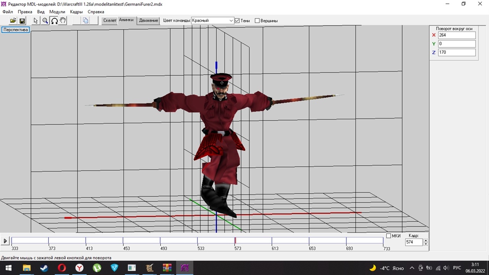Open the weather widget showing -4°C
Viewport: 489px width, 275px height.
(x=386, y=268)
